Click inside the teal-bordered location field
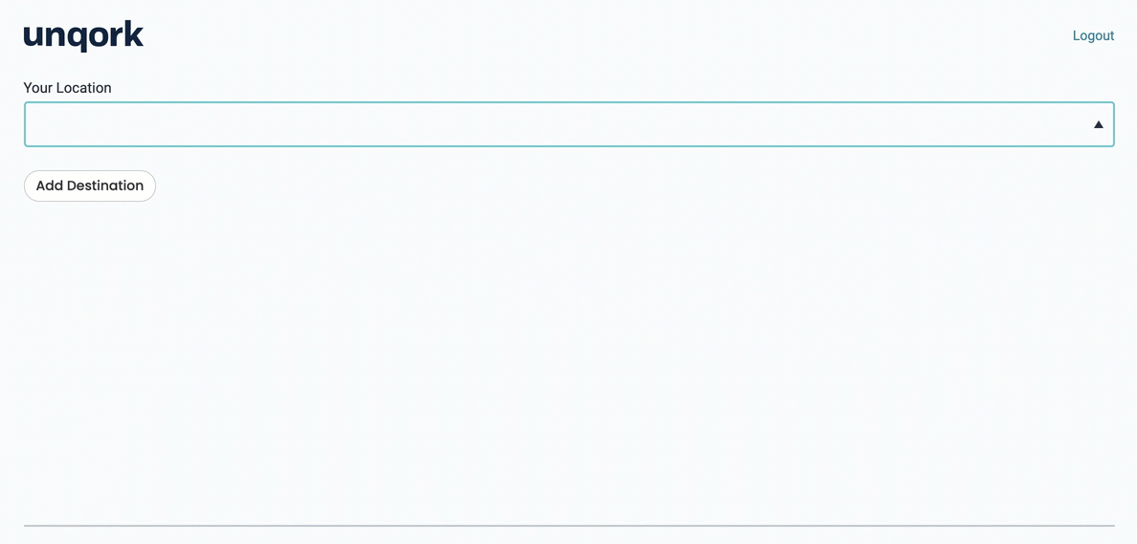The width and height of the screenshot is (1137, 544). (569, 124)
